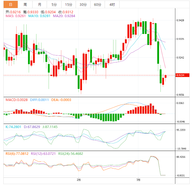Open the 30分 timeframe tab
The width and height of the screenshot is (193, 186).
[x=83, y=4]
